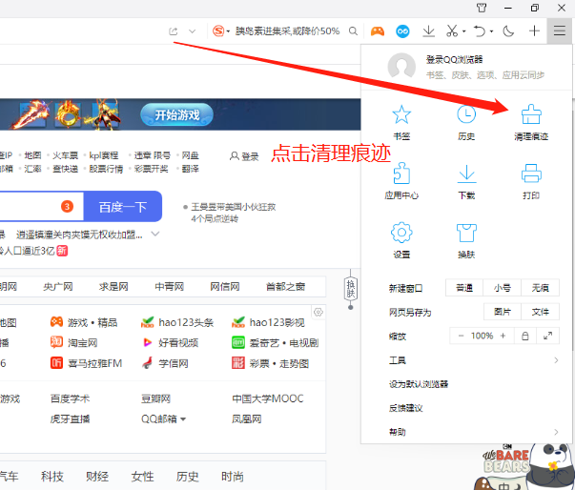Save webpage as 文件

coord(540,312)
